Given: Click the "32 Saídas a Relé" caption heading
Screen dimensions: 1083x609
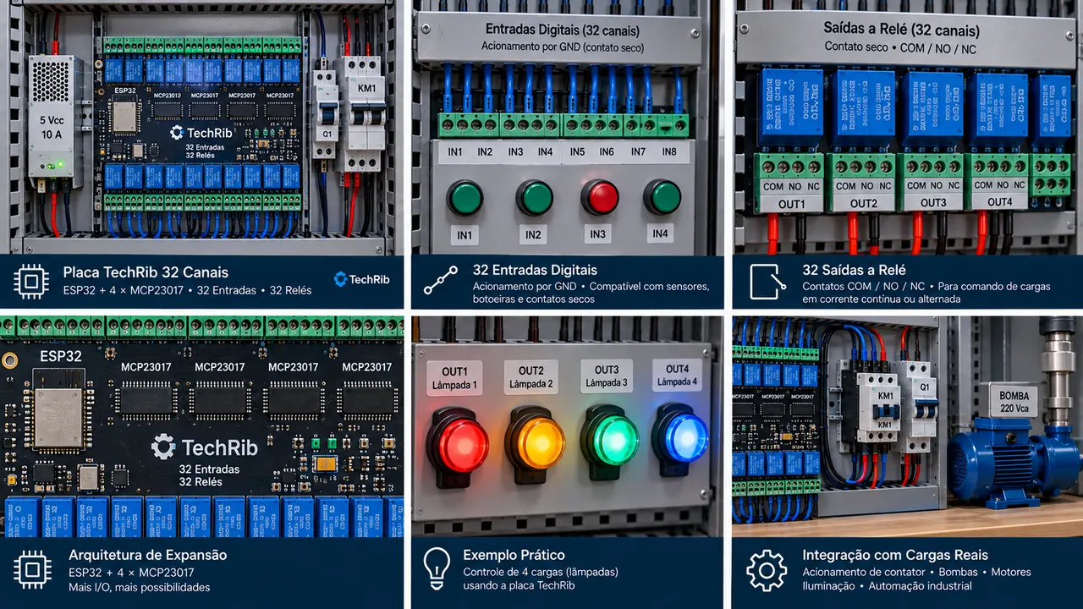Looking at the screenshot, I should [x=854, y=270].
